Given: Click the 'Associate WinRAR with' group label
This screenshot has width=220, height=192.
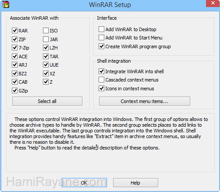Looking at the screenshot, I should (34, 18).
